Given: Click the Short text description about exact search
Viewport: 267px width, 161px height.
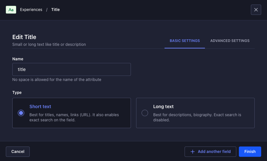Looking at the screenshot, I should (x=74, y=117).
